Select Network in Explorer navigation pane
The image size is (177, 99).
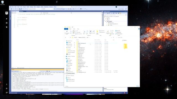[x=69, y=78]
